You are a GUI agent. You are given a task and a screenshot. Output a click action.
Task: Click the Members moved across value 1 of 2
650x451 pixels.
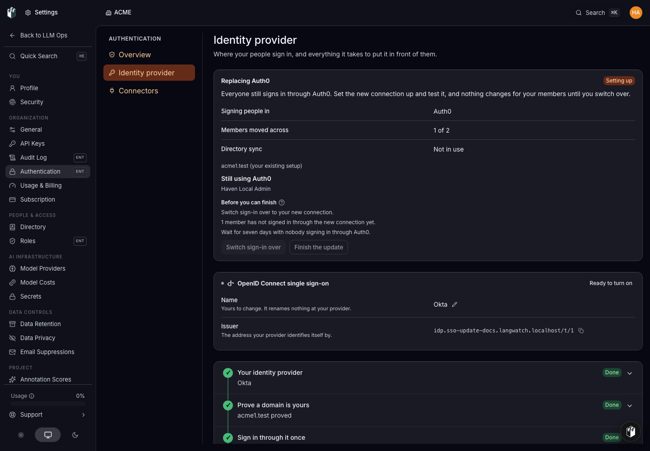click(x=441, y=130)
